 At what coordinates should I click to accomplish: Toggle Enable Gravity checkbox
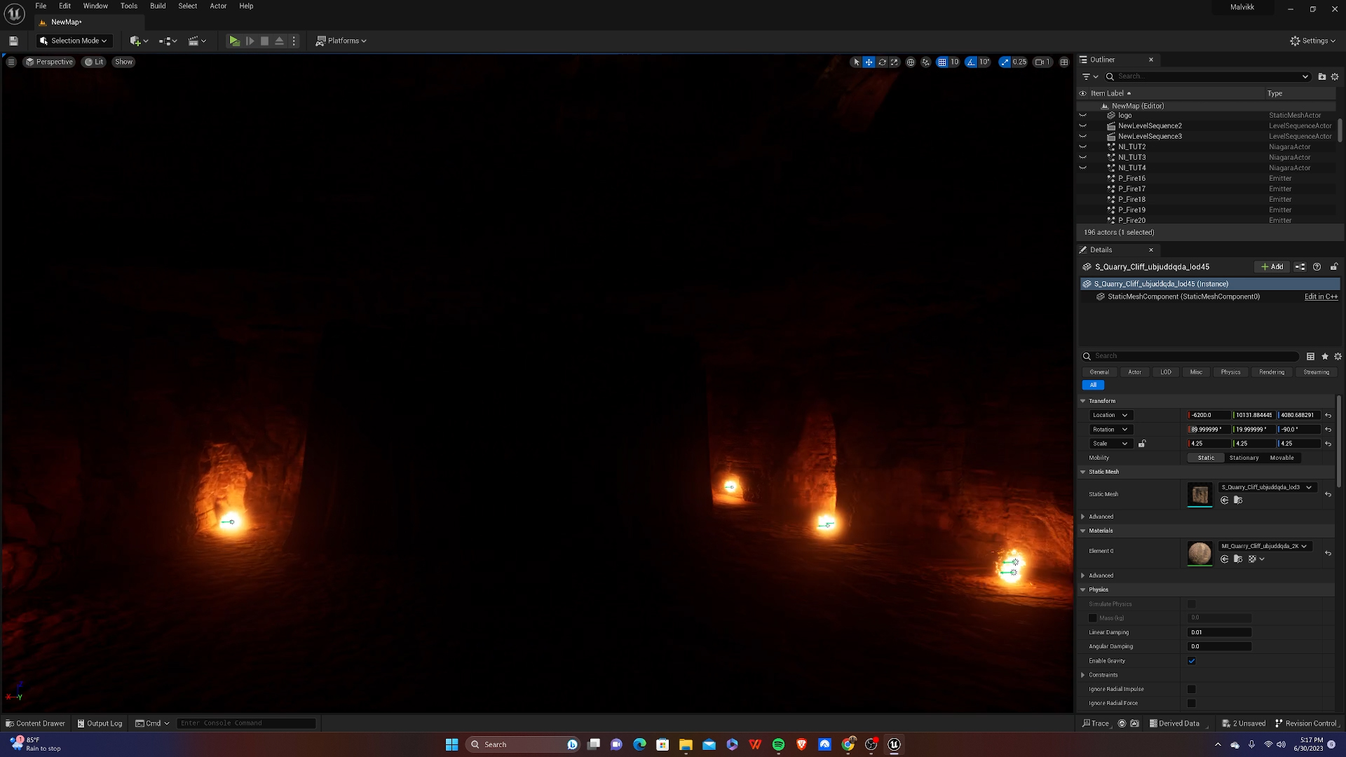click(x=1192, y=661)
